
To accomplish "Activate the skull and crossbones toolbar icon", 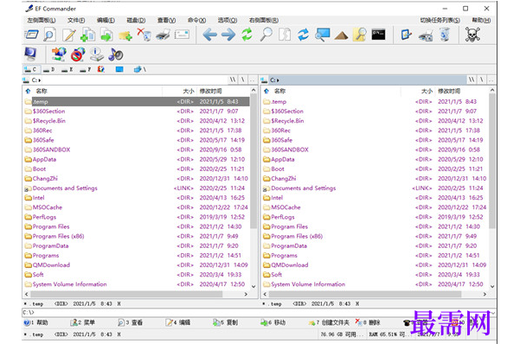I will (472, 35).
